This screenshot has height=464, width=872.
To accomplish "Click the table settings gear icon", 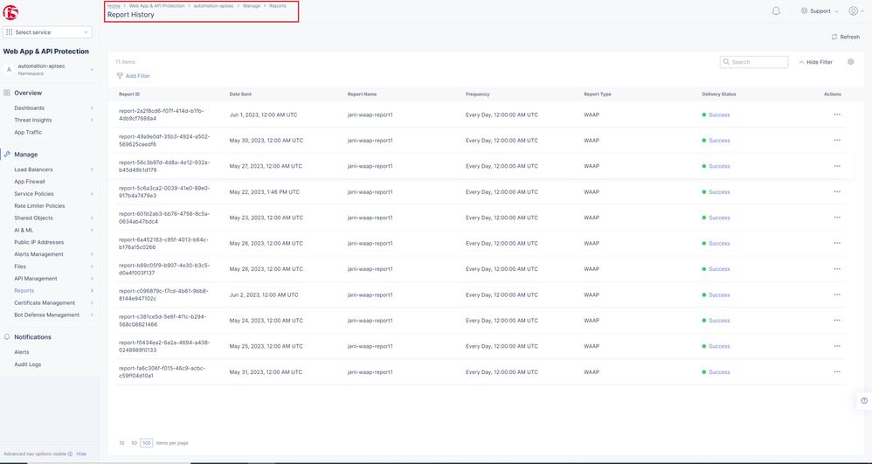I will pos(850,62).
